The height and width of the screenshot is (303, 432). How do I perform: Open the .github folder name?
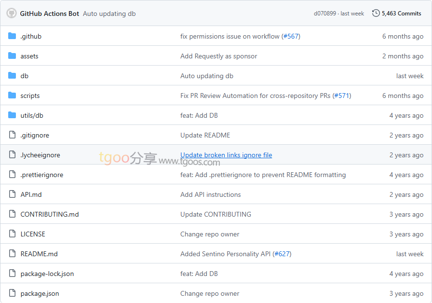tap(31, 36)
